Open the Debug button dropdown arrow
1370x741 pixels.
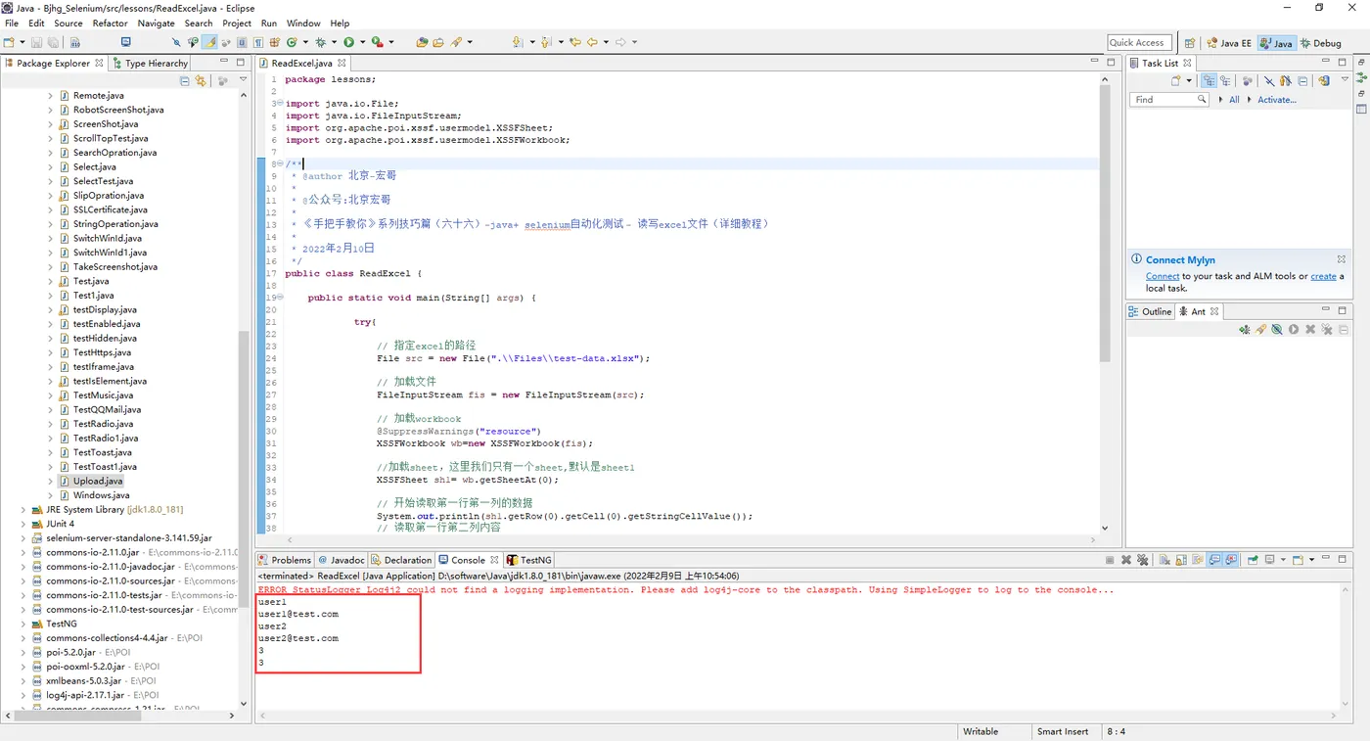[334, 42]
